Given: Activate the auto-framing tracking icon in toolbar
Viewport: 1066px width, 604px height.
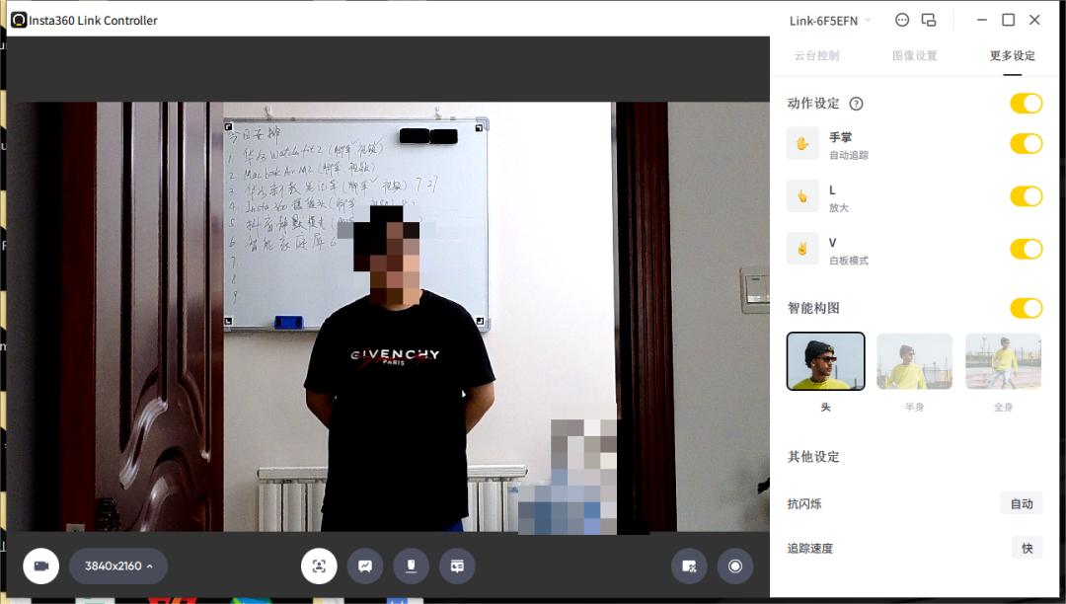Looking at the screenshot, I should point(319,566).
